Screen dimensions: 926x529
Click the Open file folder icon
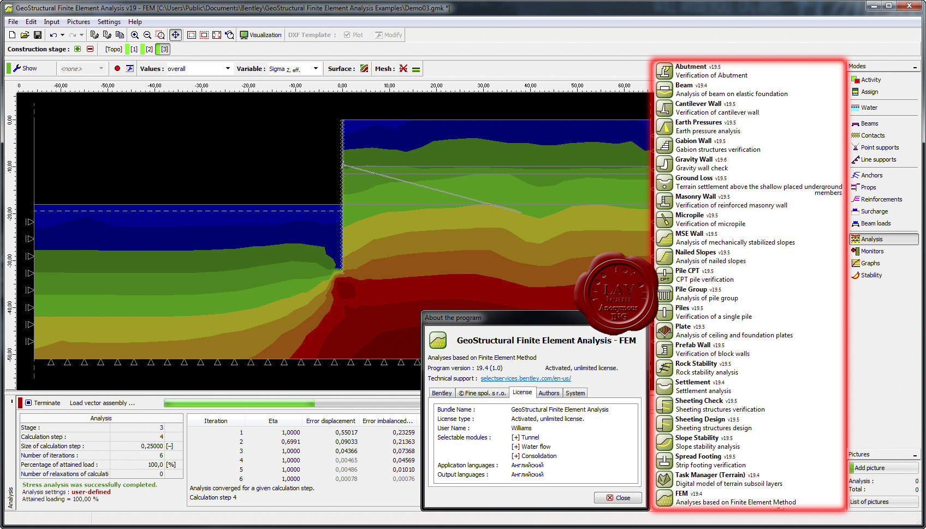click(25, 35)
